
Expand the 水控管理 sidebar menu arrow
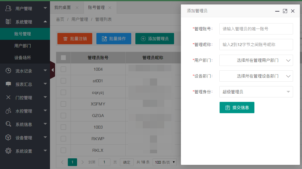pos(45,110)
